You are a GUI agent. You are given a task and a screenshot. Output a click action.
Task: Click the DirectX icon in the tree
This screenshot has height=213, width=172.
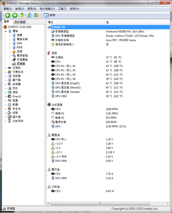(x=9, y=97)
